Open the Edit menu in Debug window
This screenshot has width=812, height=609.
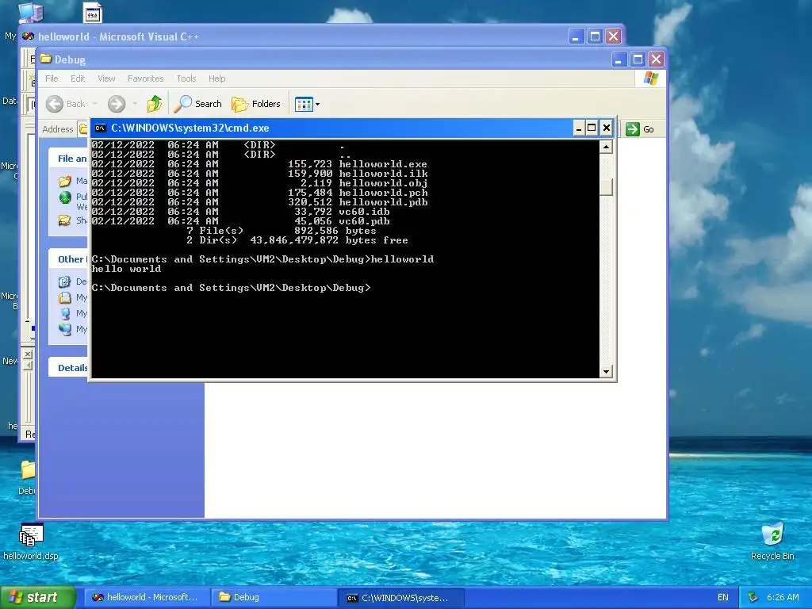(78, 79)
